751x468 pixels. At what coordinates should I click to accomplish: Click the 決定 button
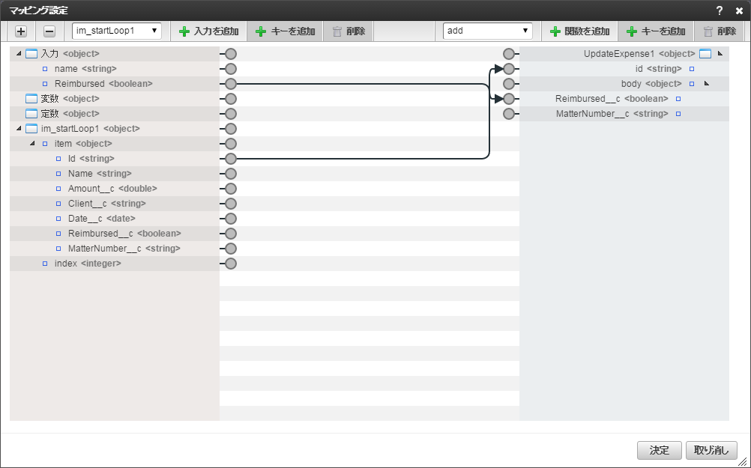(x=659, y=450)
